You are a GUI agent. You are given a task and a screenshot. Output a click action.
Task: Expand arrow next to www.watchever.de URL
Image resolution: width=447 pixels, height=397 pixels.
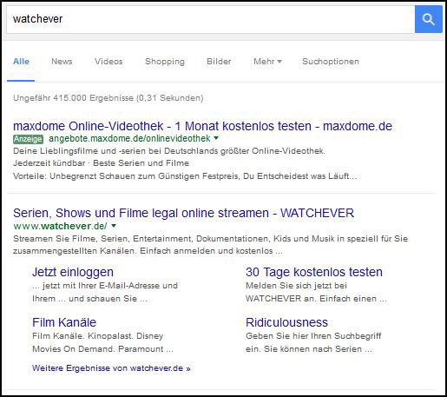point(114,226)
